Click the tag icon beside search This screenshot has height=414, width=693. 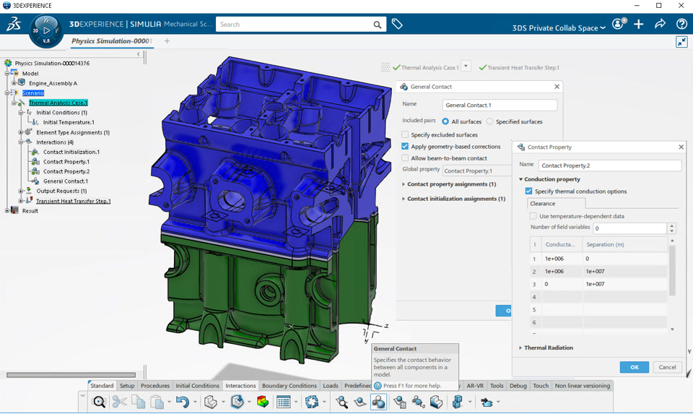tap(397, 24)
